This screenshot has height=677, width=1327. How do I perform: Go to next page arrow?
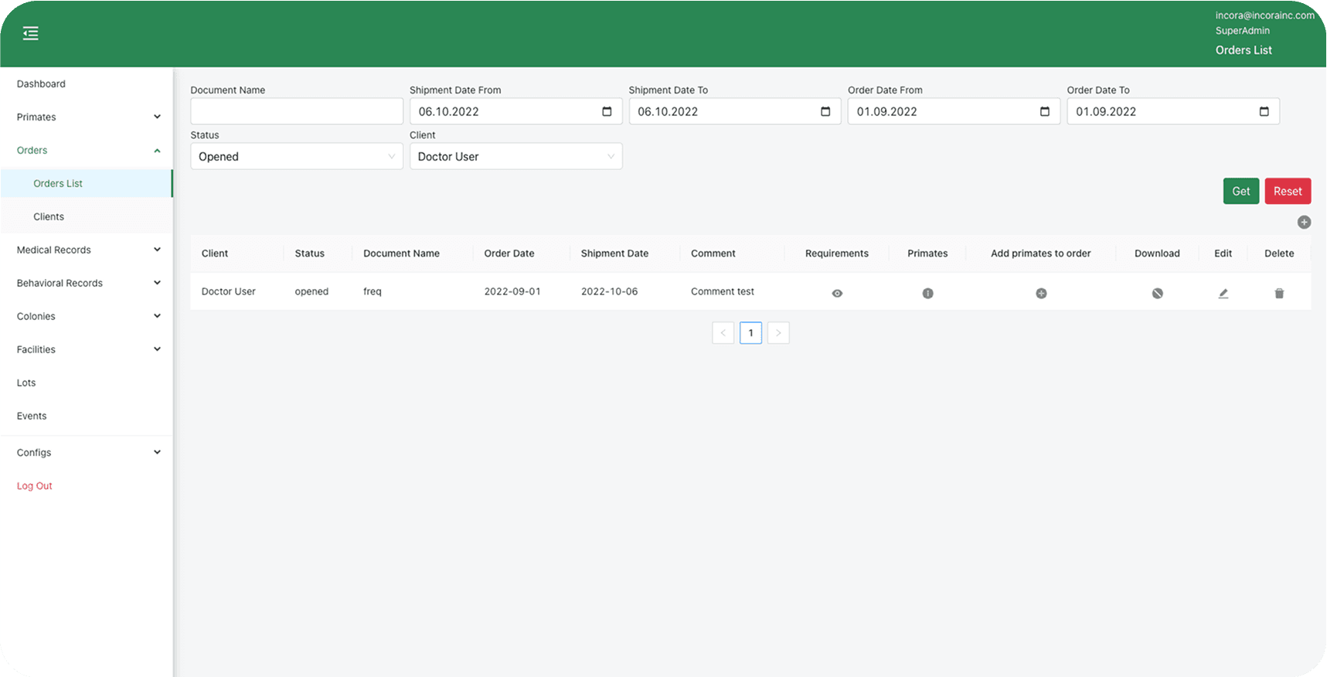pos(778,333)
